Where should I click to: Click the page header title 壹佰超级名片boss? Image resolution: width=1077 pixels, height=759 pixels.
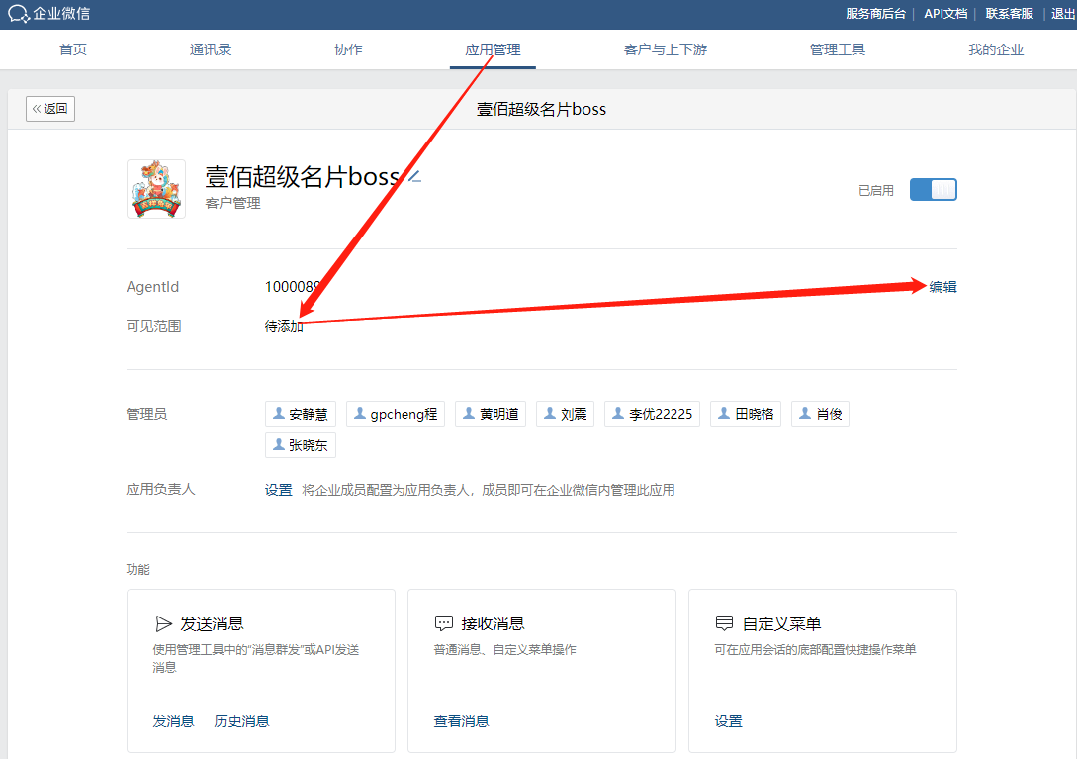click(541, 109)
